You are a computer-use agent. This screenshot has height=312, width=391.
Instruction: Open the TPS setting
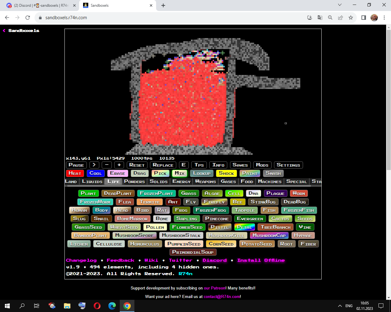coord(199,165)
